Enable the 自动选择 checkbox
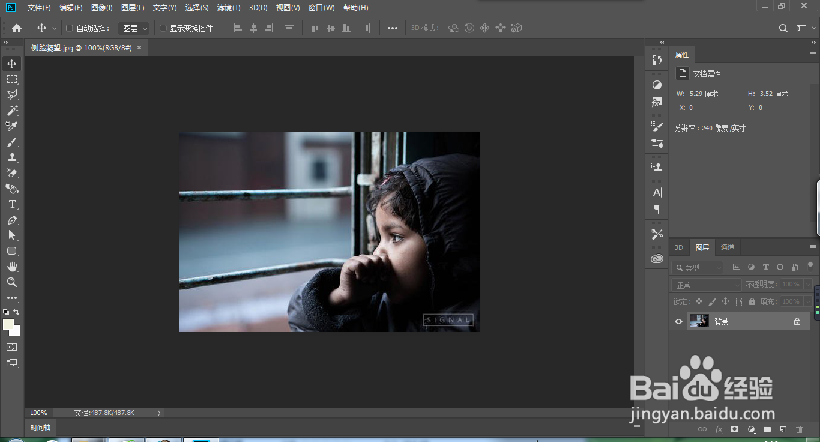 (69, 28)
